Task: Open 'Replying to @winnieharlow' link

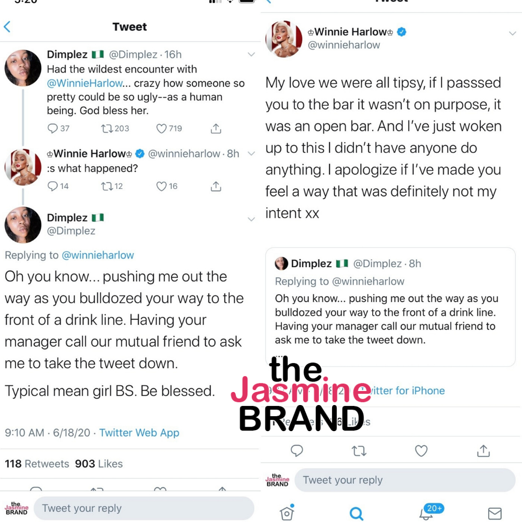Action: tap(98, 255)
